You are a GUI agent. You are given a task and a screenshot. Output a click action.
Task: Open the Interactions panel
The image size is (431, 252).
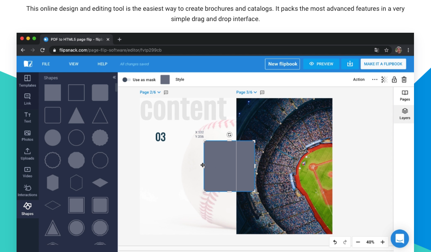(x=27, y=190)
